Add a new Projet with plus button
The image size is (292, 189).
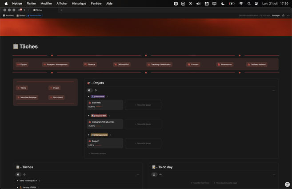pos(55,88)
